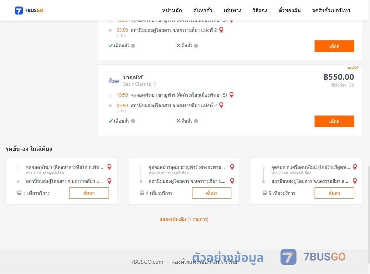
Task: Click the จุดจอดอ่าวอุดม ชาญทัวร์ stop name
Action: [187, 167]
